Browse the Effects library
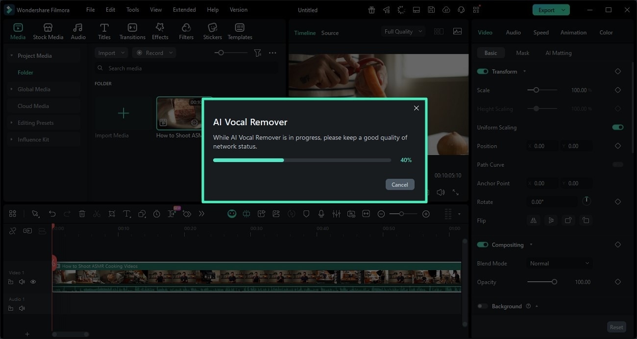The height and width of the screenshot is (339, 637). click(160, 30)
